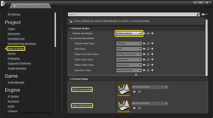Add new Player State Class
Image resolution: width=213 pixels, height=118 pixels.
[152, 65]
